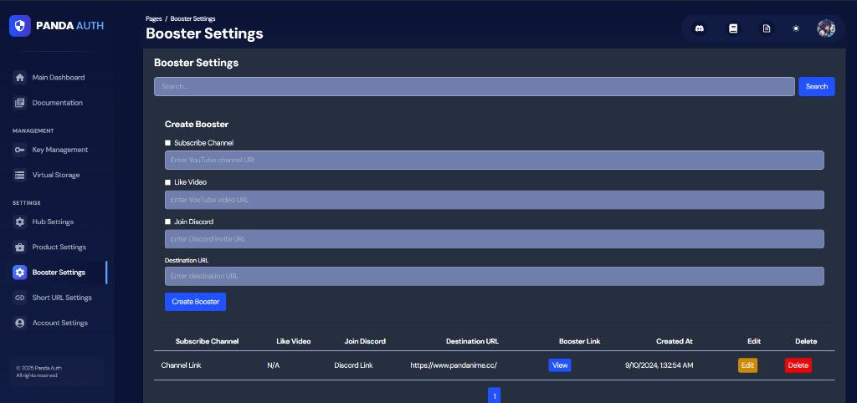Click the Documentation sidebar icon
The height and width of the screenshot is (403, 857).
(x=20, y=103)
